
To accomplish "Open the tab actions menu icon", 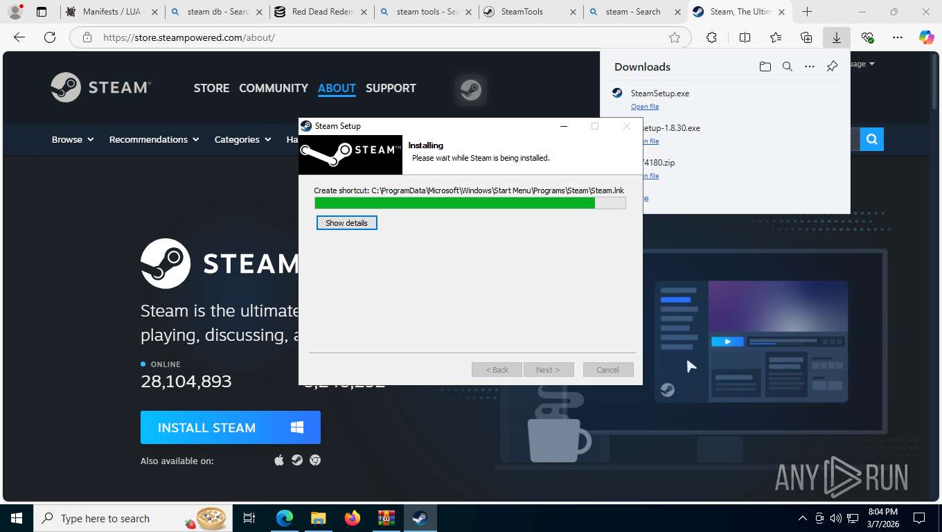I will (42, 12).
